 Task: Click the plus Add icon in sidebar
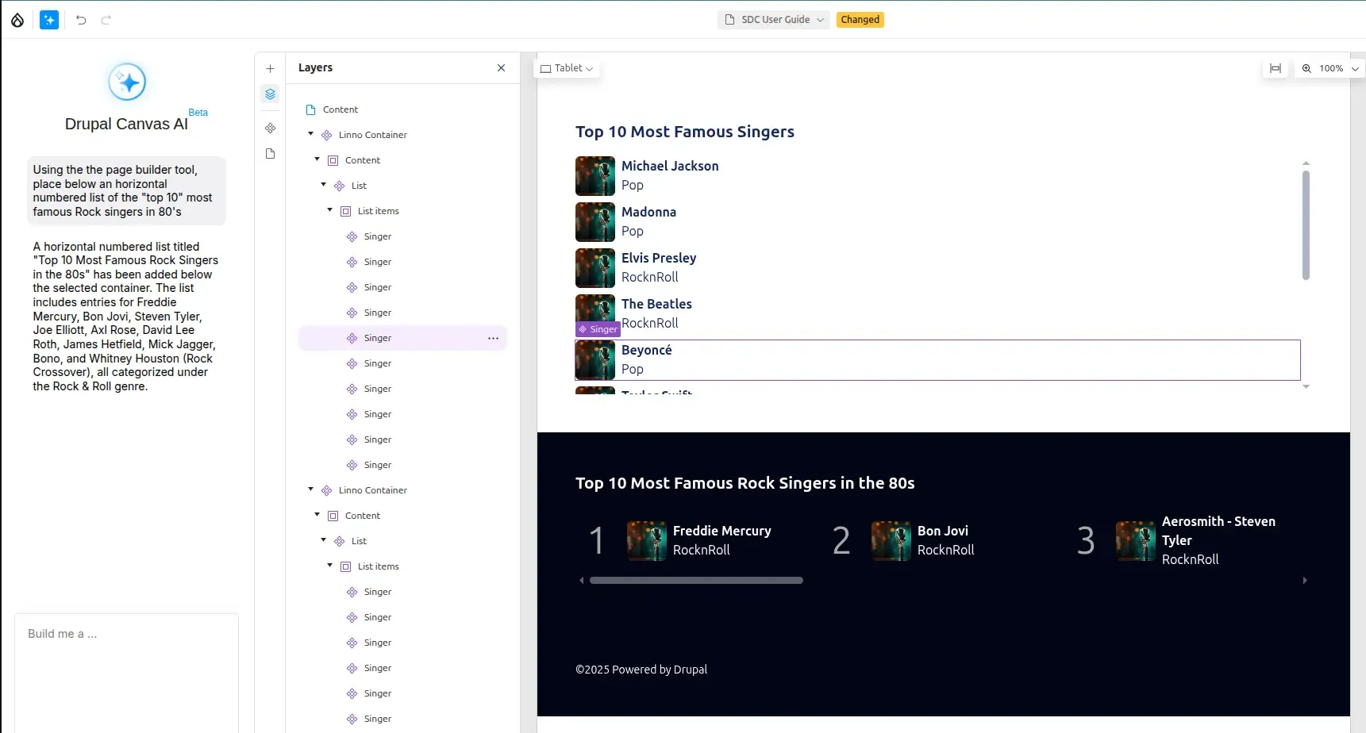[x=270, y=69]
